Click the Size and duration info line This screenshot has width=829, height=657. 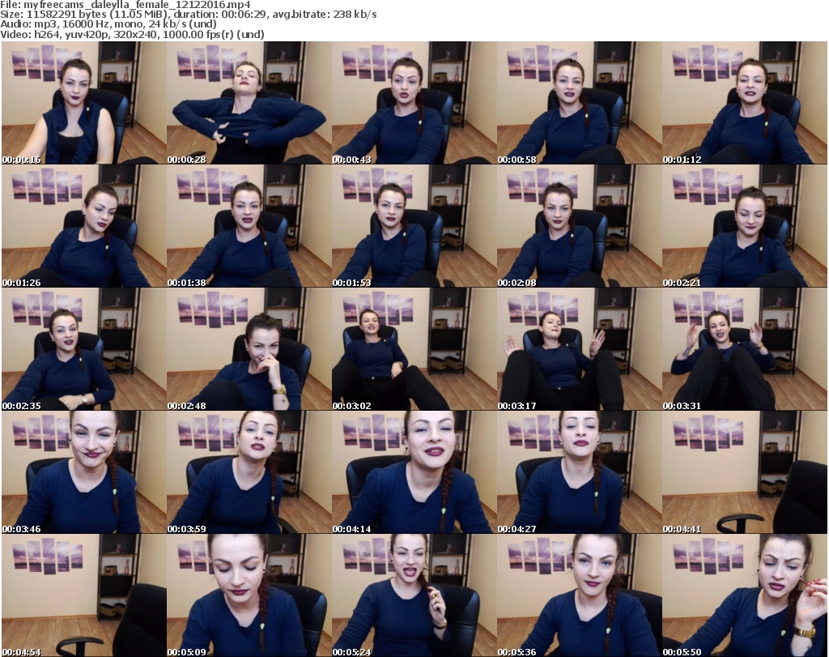coord(188,15)
